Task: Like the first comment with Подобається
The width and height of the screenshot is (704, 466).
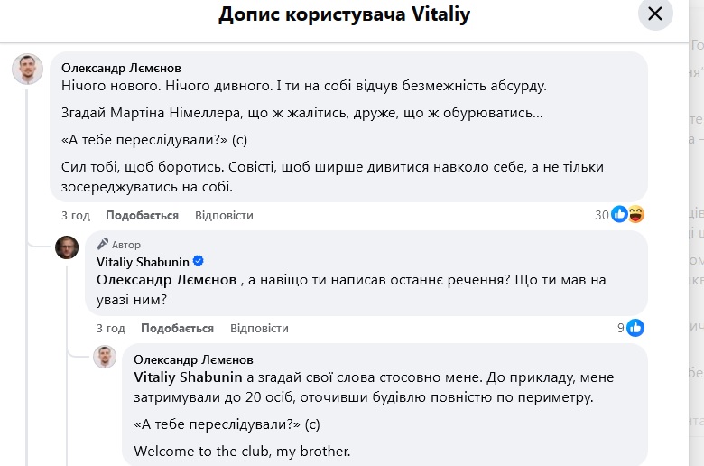Action: pos(142,216)
